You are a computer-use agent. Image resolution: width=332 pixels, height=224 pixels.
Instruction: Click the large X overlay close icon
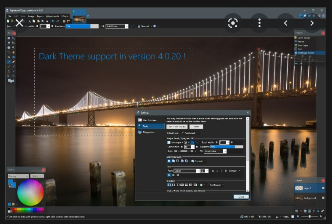click(19, 23)
